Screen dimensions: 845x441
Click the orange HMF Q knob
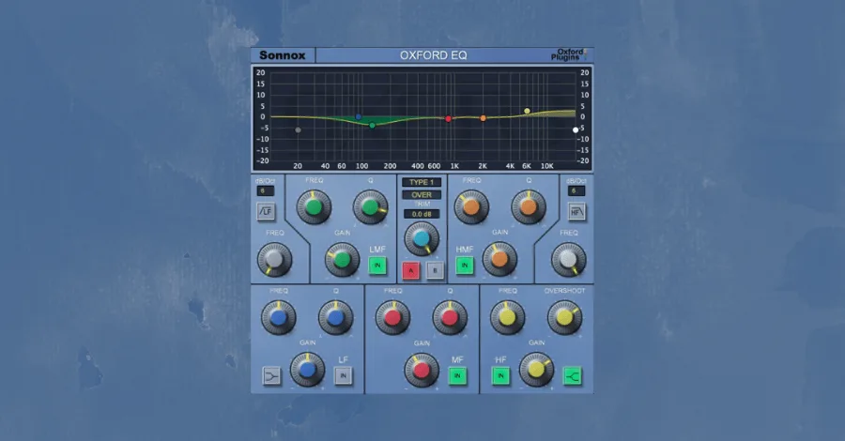click(528, 206)
